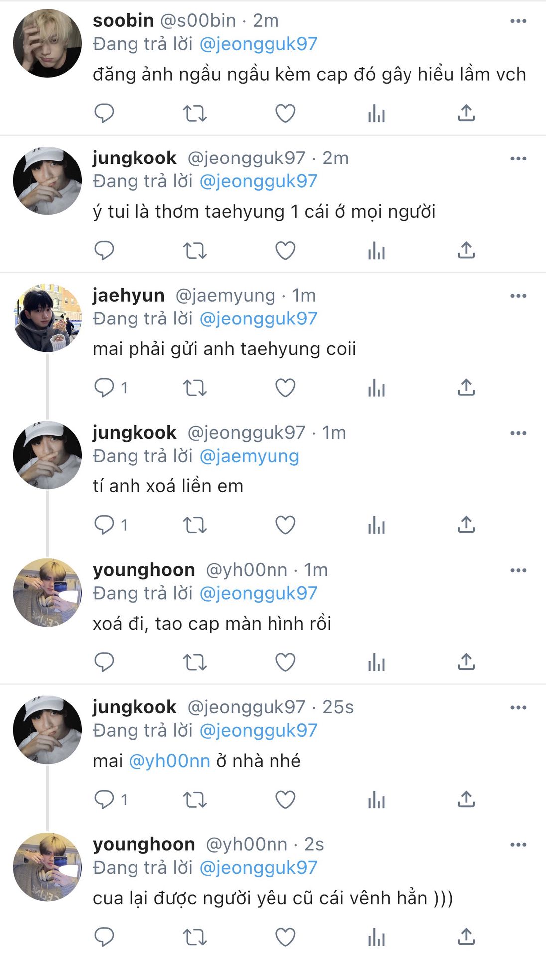This screenshot has height=957, width=546.
Task: Retweet younghoon's 'xoá đi' tweet
Action: pyautogui.click(x=195, y=662)
